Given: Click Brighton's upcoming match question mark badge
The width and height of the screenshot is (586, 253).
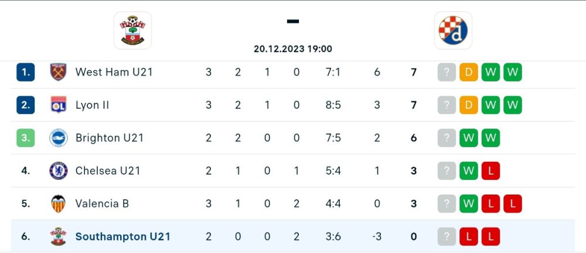Looking at the screenshot, I should 447,138.
